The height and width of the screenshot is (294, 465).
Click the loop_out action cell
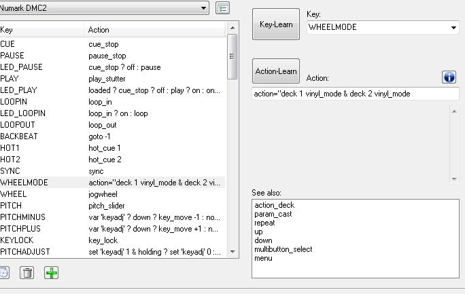click(102, 125)
